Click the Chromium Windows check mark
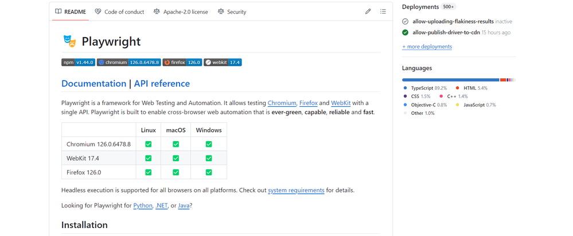 [x=209, y=144]
